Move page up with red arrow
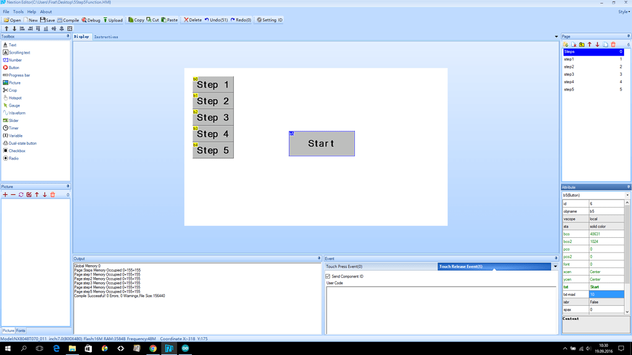The image size is (632, 355). click(x=589, y=44)
